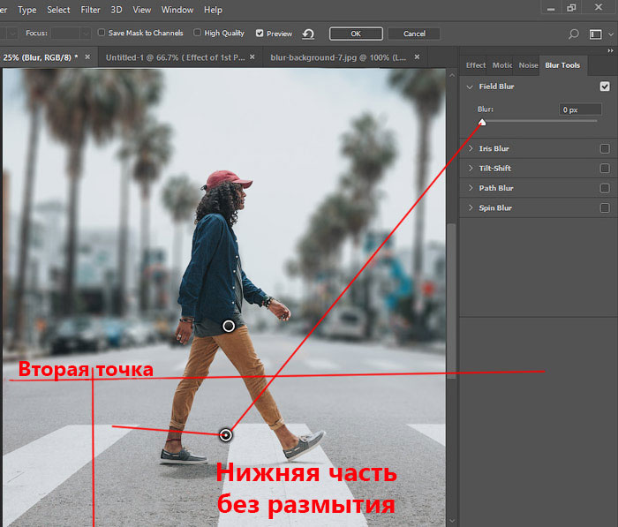Select the lower blur pin near the feet
The height and width of the screenshot is (527, 618).
[x=226, y=434]
